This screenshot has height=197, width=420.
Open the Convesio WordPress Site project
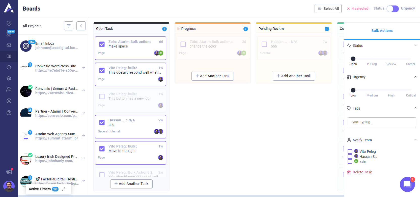tap(57, 68)
